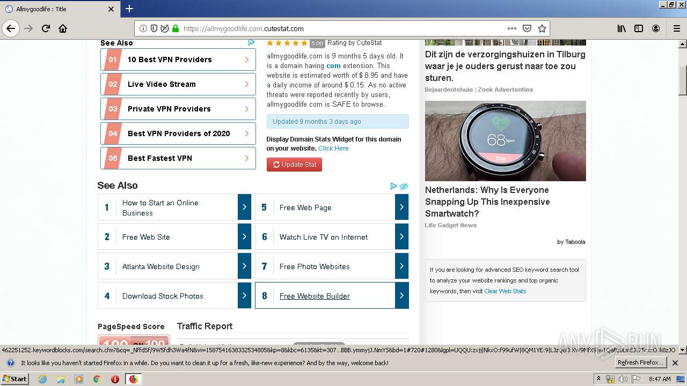This screenshot has width=687, height=386.
Task: Open Watch Live TV on Internet link
Action: [324, 237]
